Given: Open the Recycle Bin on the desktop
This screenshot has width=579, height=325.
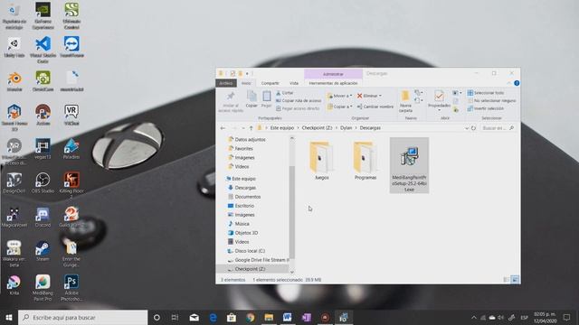Looking at the screenshot, I should [x=14, y=15].
